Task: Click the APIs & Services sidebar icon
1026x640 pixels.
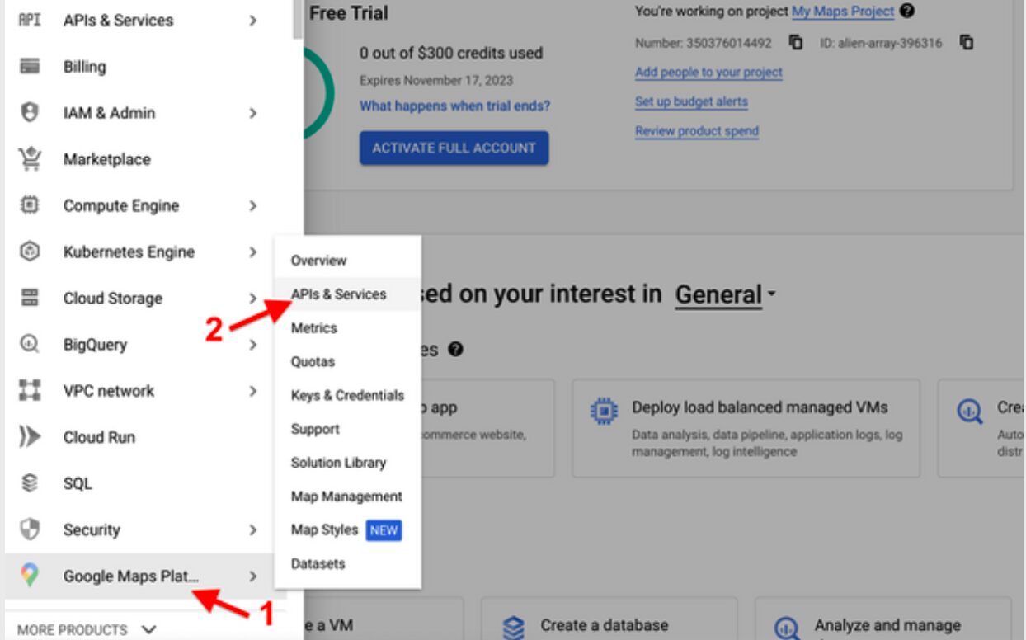Action: [x=30, y=21]
